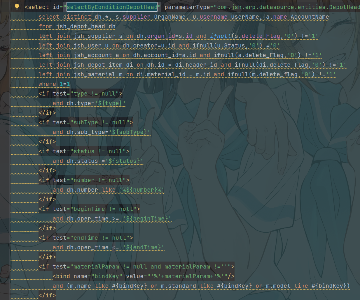Click dh.account_id in the account join
Viewport: 360px width, 300px height.
tap(156, 55)
